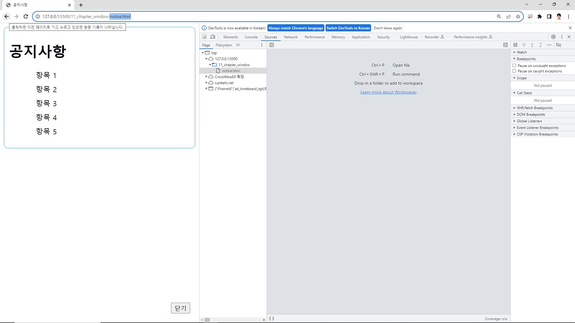Activate the inspect element picker icon
575x323 pixels.
[x=204, y=37]
